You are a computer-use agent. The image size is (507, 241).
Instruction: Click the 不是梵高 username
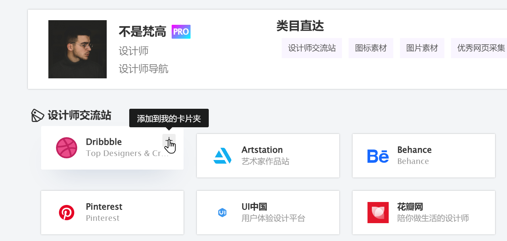tap(142, 32)
